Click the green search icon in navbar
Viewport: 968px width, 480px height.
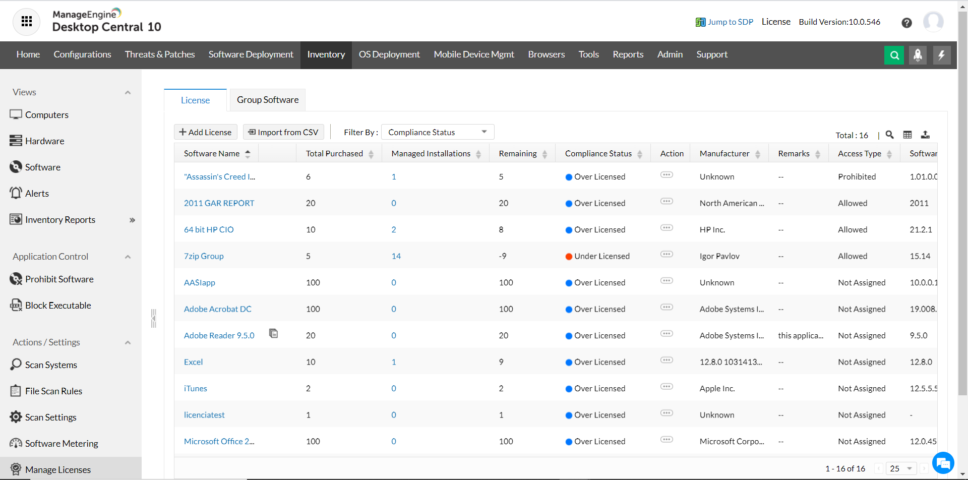tap(894, 55)
